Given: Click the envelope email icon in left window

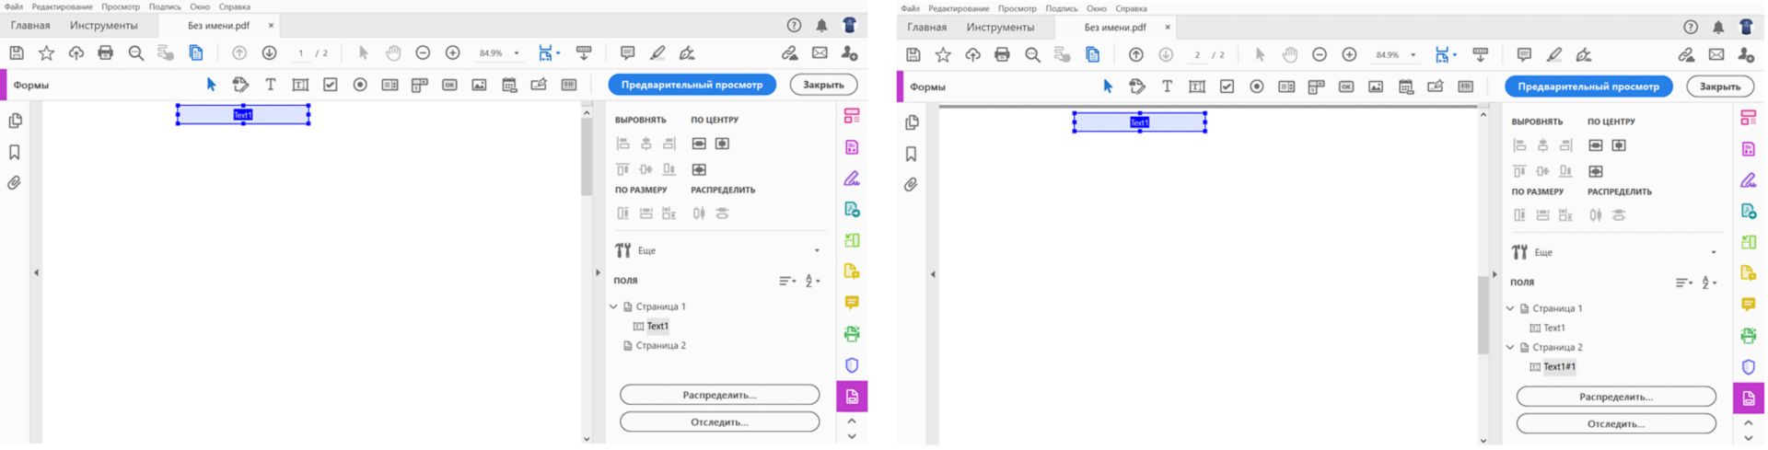Looking at the screenshot, I should [820, 53].
